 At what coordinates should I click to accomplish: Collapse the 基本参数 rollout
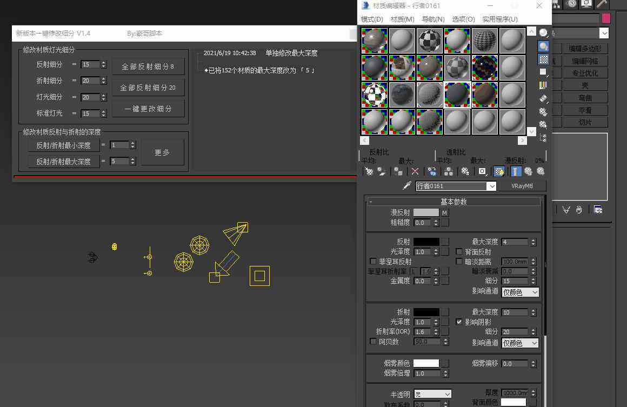[x=453, y=202]
